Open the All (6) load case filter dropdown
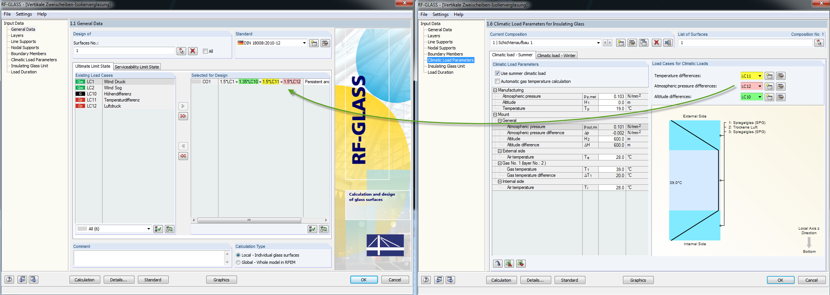Screen dimensions: 830x295 149,229
